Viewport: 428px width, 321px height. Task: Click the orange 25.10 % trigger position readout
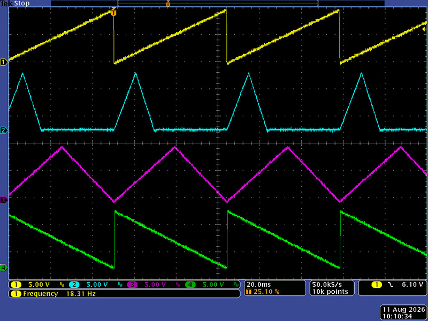[266, 292]
